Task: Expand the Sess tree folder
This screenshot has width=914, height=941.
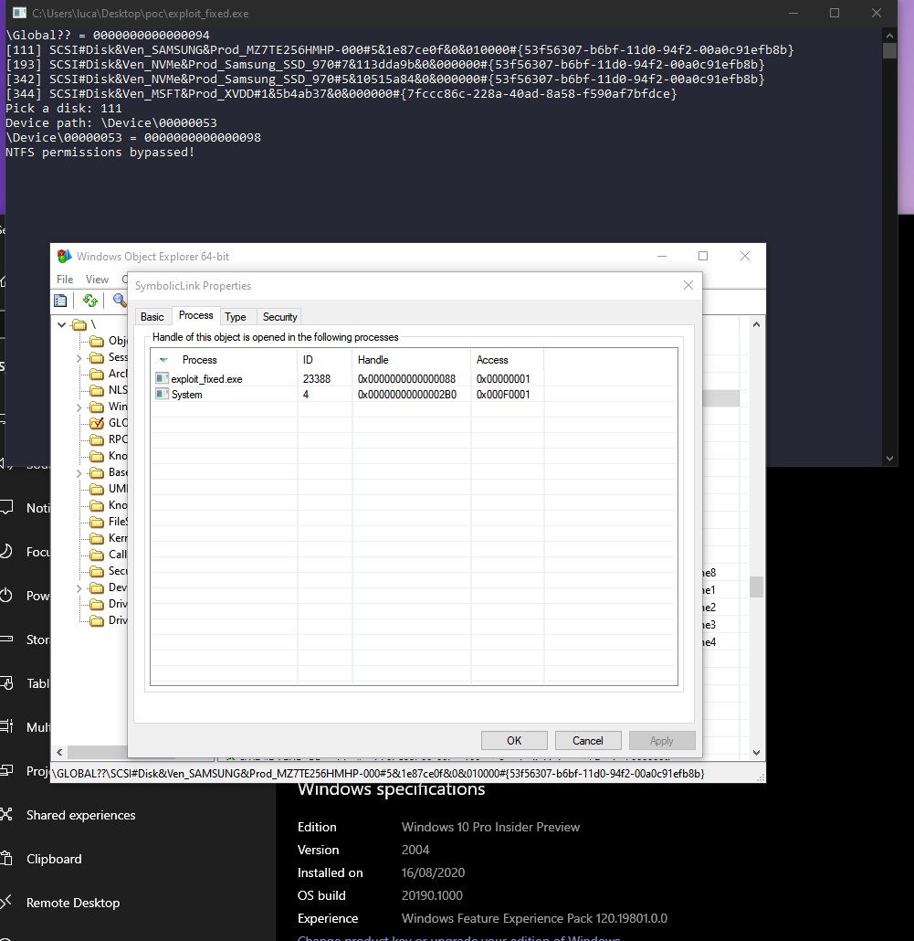Action: [x=79, y=358]
